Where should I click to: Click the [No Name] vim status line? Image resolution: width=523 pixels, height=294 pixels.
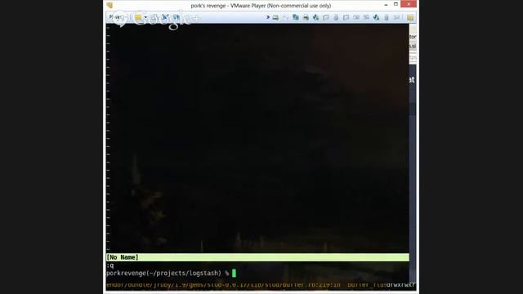[x=257, y=257]
